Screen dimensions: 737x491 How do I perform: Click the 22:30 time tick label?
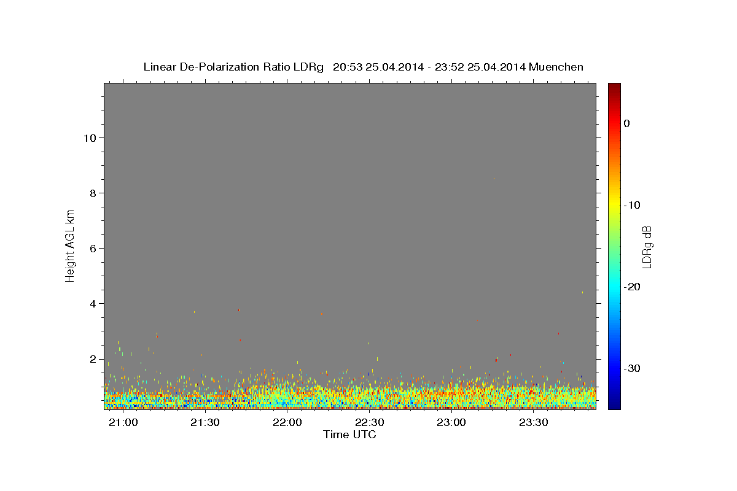point(370,422)
